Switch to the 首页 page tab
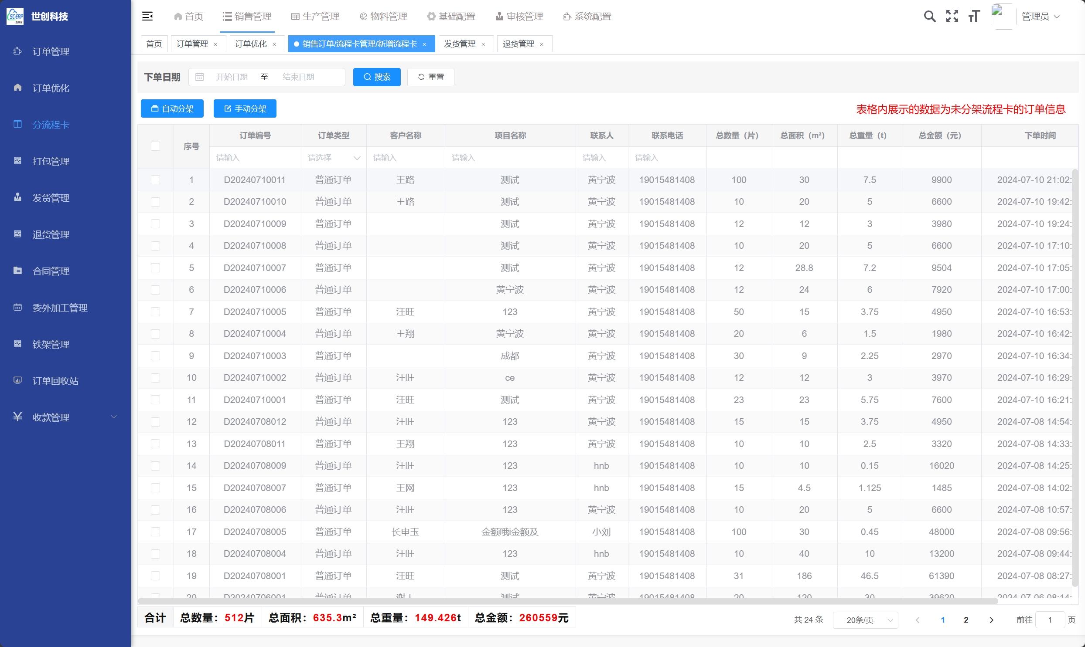The image size is (1085, 647). [x=154, y=44]
